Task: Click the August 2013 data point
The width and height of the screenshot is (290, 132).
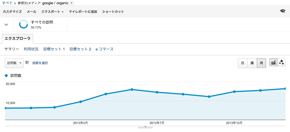Action: point(183,94)
